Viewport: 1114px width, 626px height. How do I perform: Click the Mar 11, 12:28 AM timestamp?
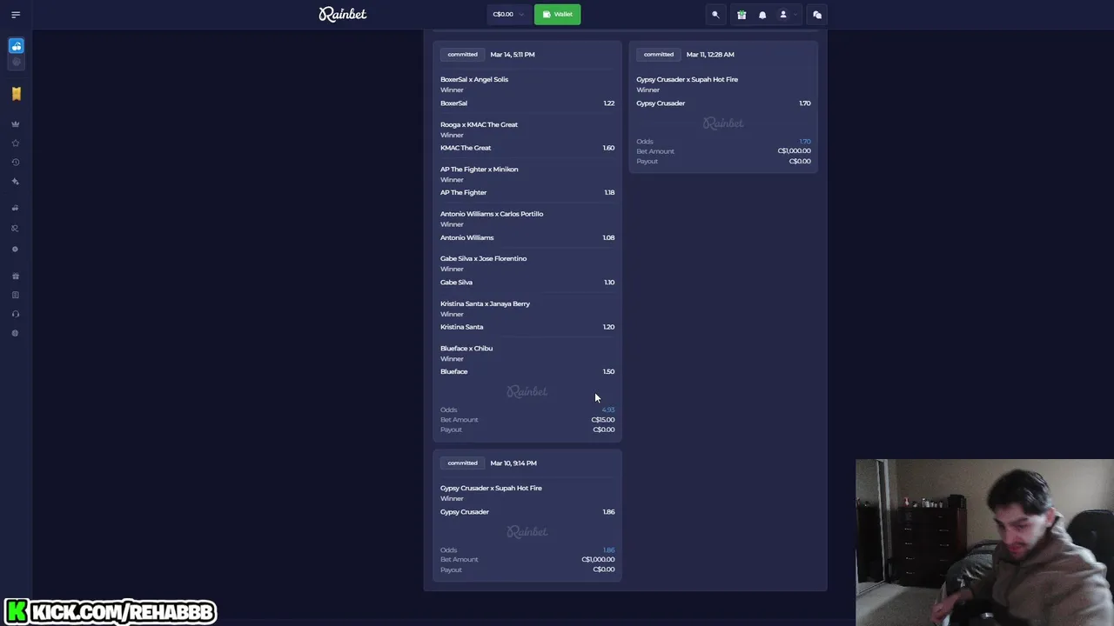point(710,54)
